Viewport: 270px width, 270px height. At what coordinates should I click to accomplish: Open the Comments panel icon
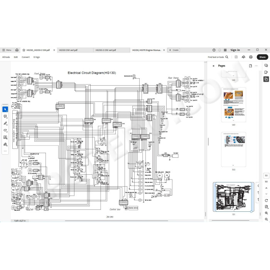coord(266,66)
